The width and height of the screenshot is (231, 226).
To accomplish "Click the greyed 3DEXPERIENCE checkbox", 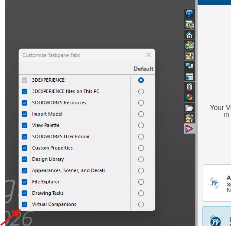I will pos(24,80).
